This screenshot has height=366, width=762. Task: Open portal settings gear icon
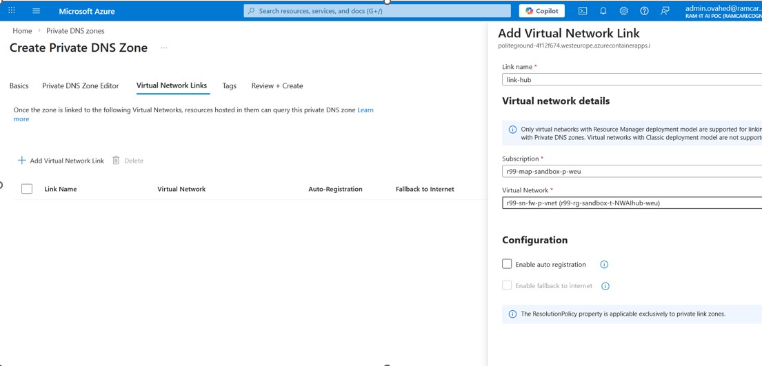click(x=623, y=11)
